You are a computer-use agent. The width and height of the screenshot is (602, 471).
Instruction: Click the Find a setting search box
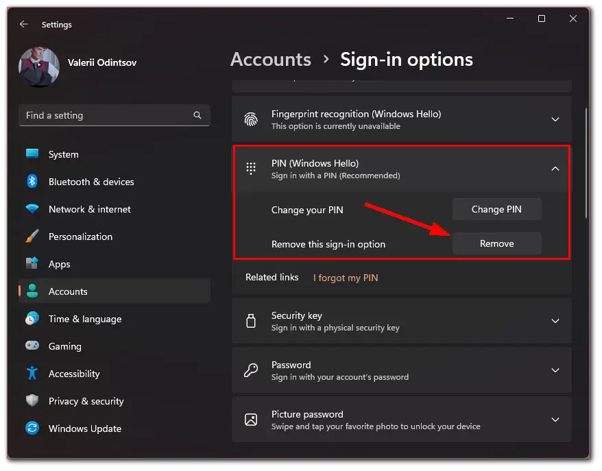(114, 115)
